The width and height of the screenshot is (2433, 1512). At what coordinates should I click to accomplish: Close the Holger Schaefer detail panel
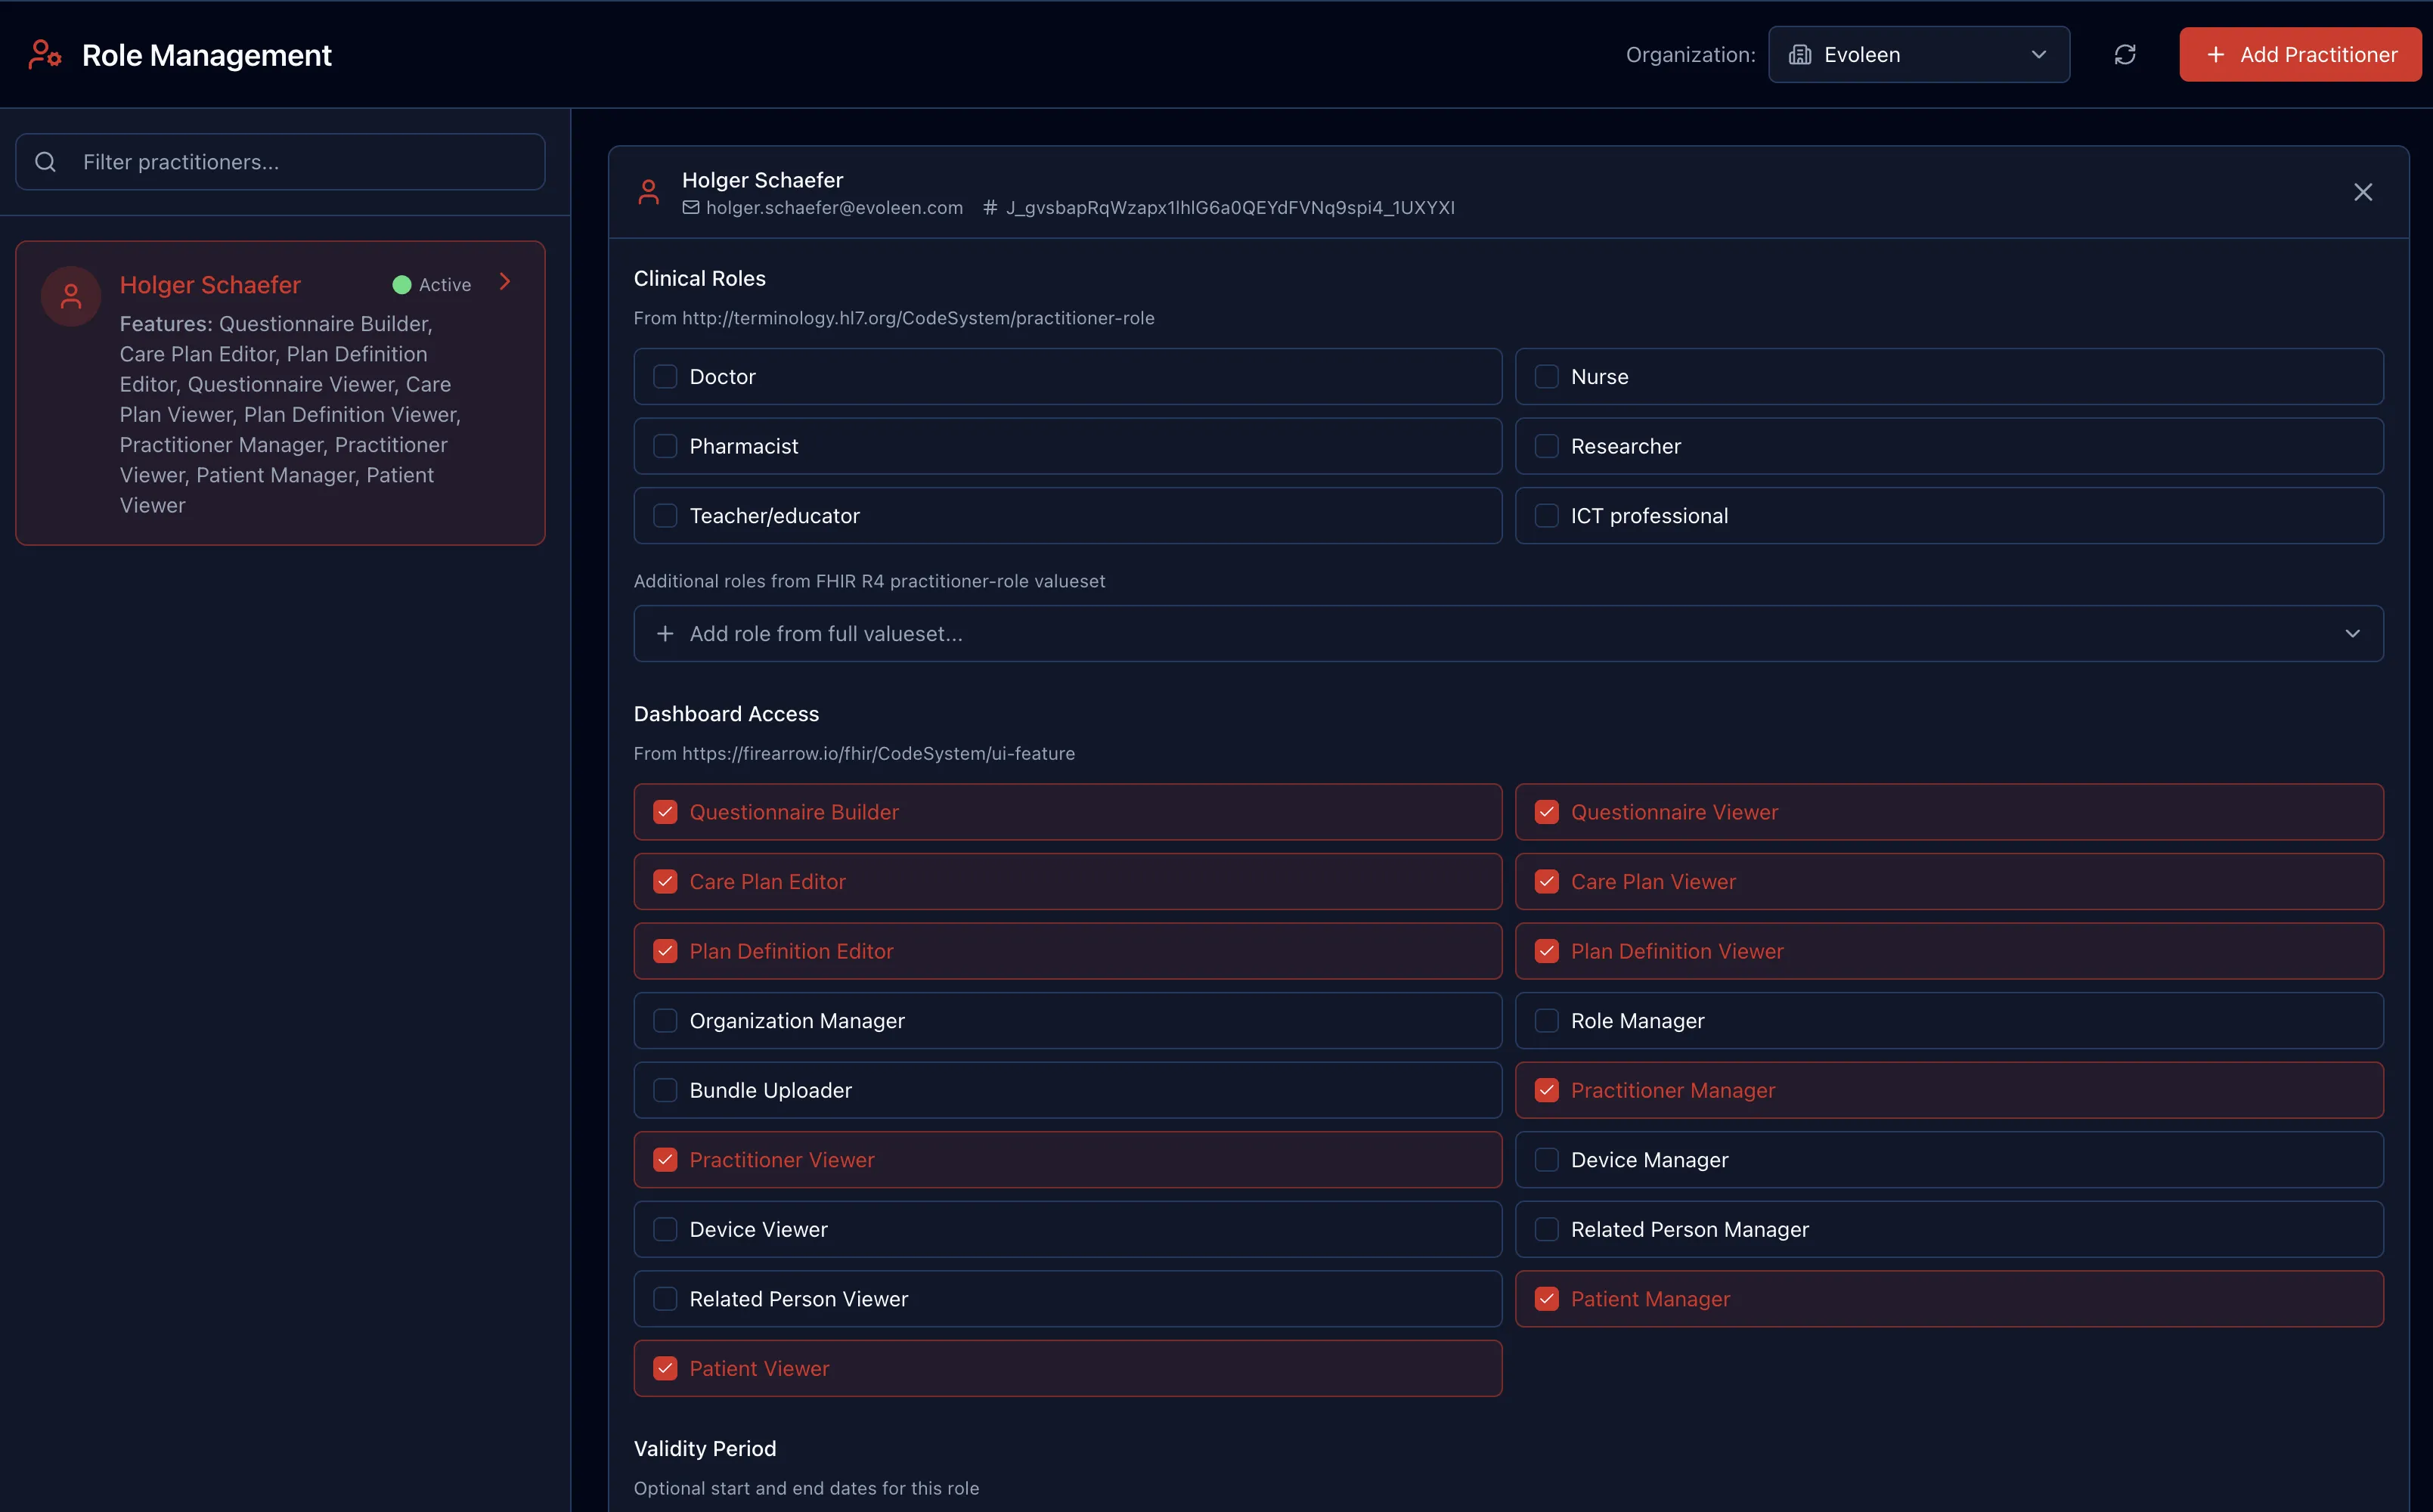(2362, 192)
